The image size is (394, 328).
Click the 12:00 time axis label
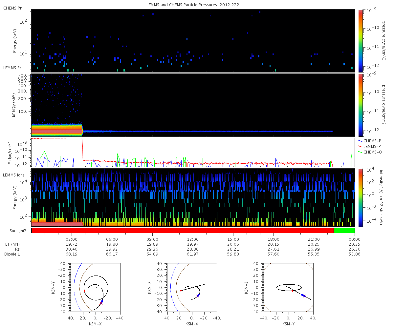[193, 239]
